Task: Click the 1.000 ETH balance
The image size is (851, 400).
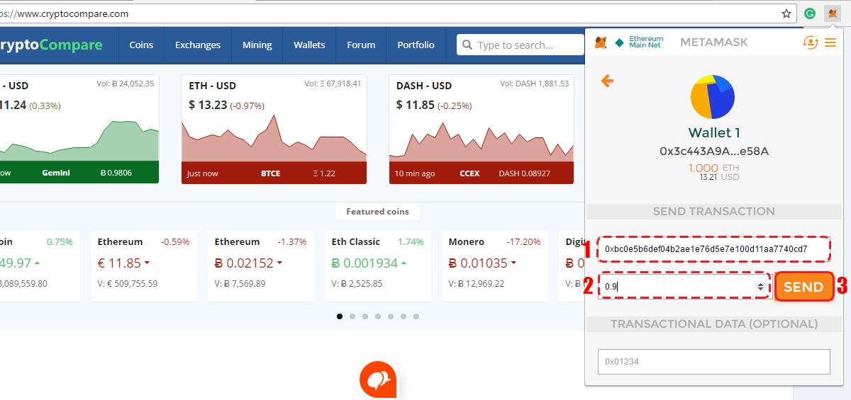Action: [x=713, y=168]
